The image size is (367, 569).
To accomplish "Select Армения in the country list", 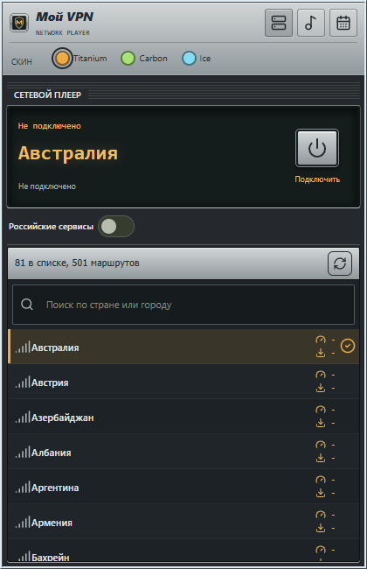I will point(183,522).
